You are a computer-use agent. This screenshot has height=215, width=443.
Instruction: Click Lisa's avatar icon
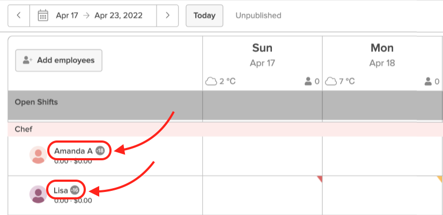(39, 194)
